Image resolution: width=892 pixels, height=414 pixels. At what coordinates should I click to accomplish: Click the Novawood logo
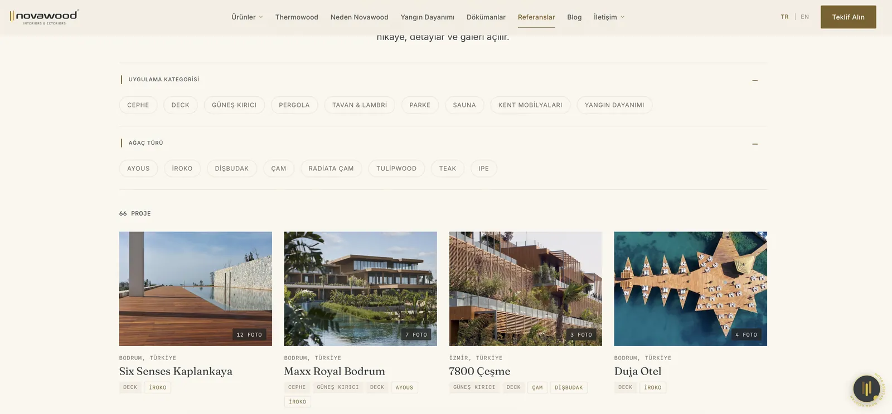44,17
